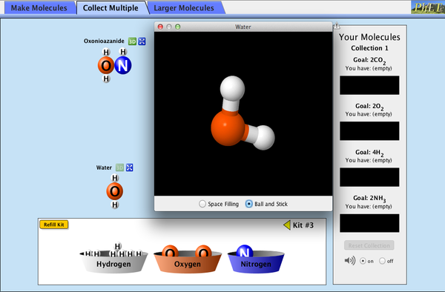Click the top hydrogen of Oxonioazanide's oxygen
This screenshot has width=445, height=292.
pyautogui.click(x=106, y=52)
